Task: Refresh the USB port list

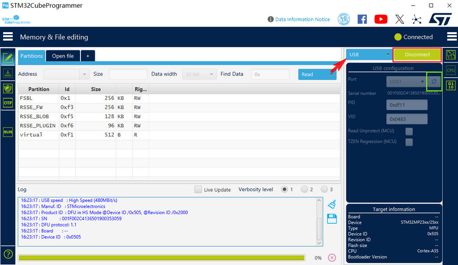Action: (434, 81)
